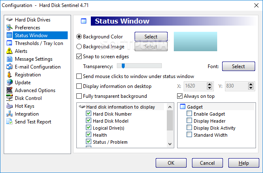Check the Display Header checkbox

tap(190, 121)
